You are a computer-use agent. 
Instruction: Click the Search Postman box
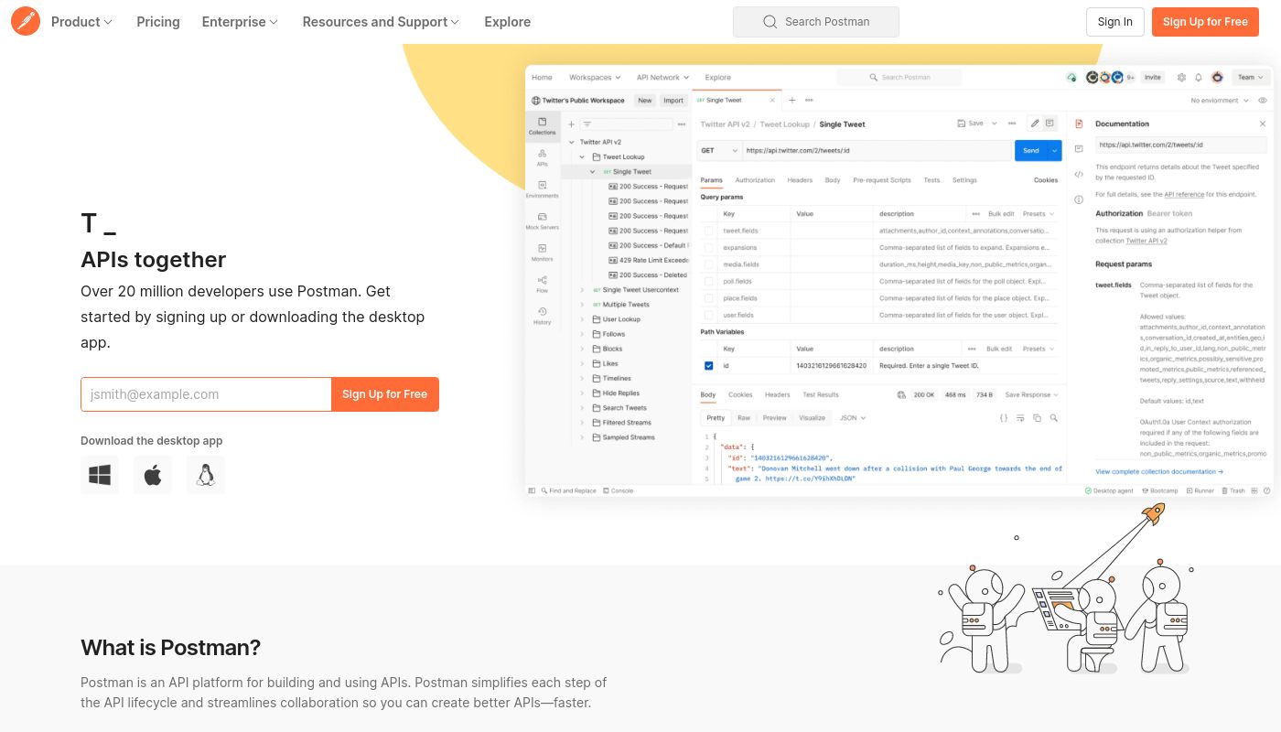(816, 22)
